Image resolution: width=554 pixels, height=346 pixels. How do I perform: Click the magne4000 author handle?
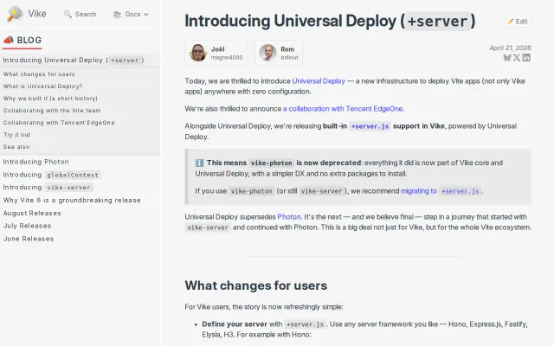tap(227, 58)
